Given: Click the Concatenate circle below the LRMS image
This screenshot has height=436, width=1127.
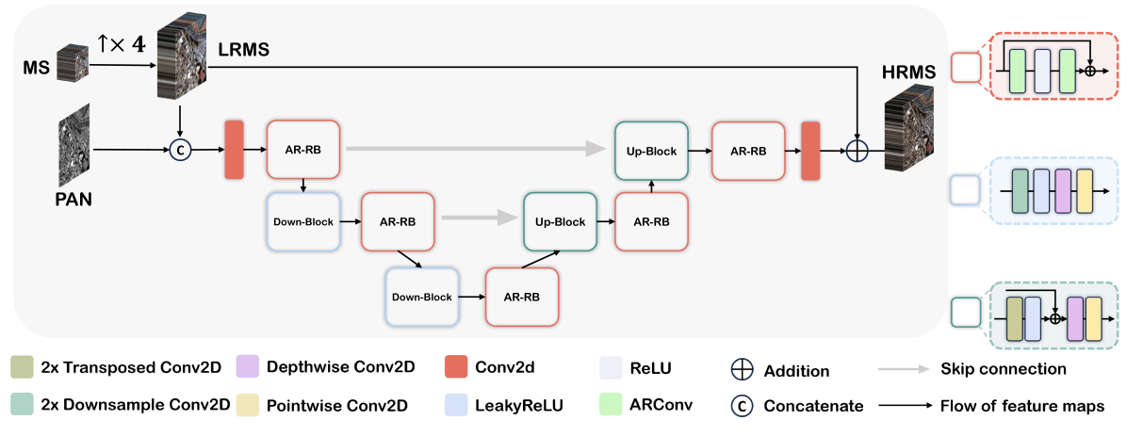Looking at the screenshot, I should coord(179,149).
